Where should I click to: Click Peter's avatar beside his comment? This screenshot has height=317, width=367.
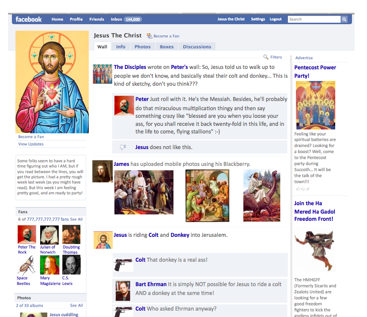[x=124, y=105]
